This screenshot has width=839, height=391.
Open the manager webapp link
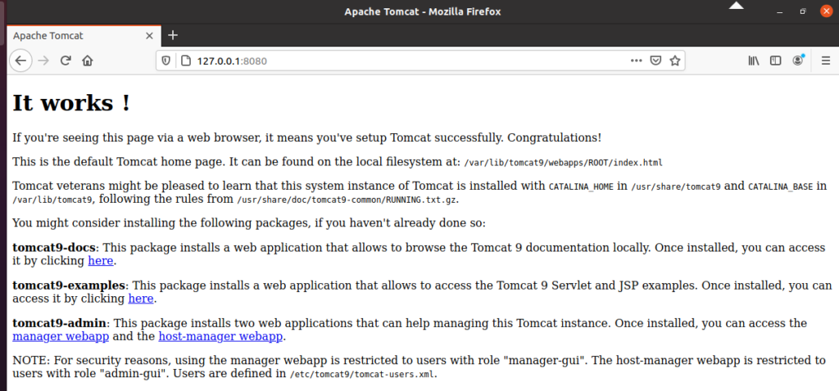[61, 336]
